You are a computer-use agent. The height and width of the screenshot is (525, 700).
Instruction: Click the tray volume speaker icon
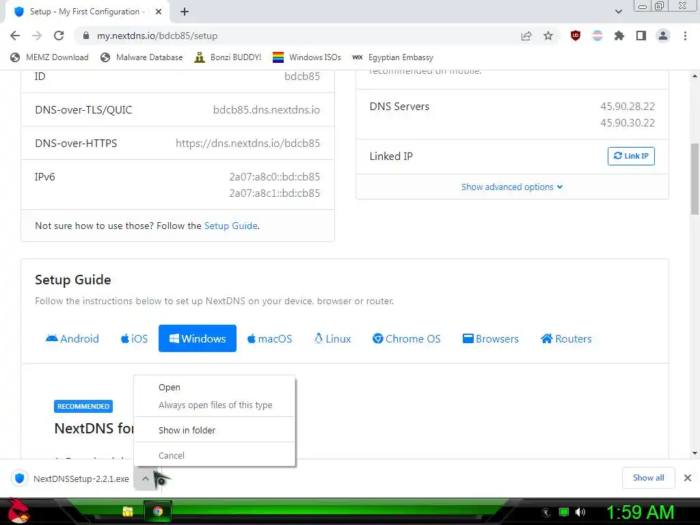(580, 512)
